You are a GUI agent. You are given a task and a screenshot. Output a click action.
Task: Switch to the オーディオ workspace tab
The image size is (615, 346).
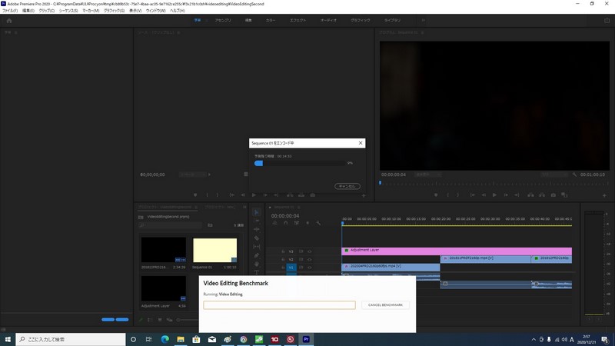click(328, 21)
